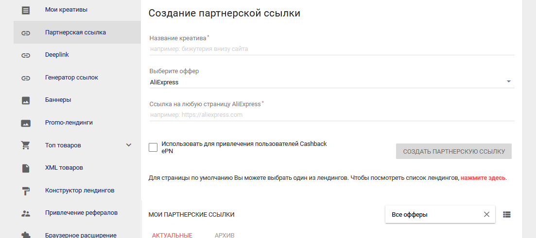The width and height of the screenshot is (536, 238).
Task: Click the Создание партнерской ссылки heading
Action: point(224,13)
